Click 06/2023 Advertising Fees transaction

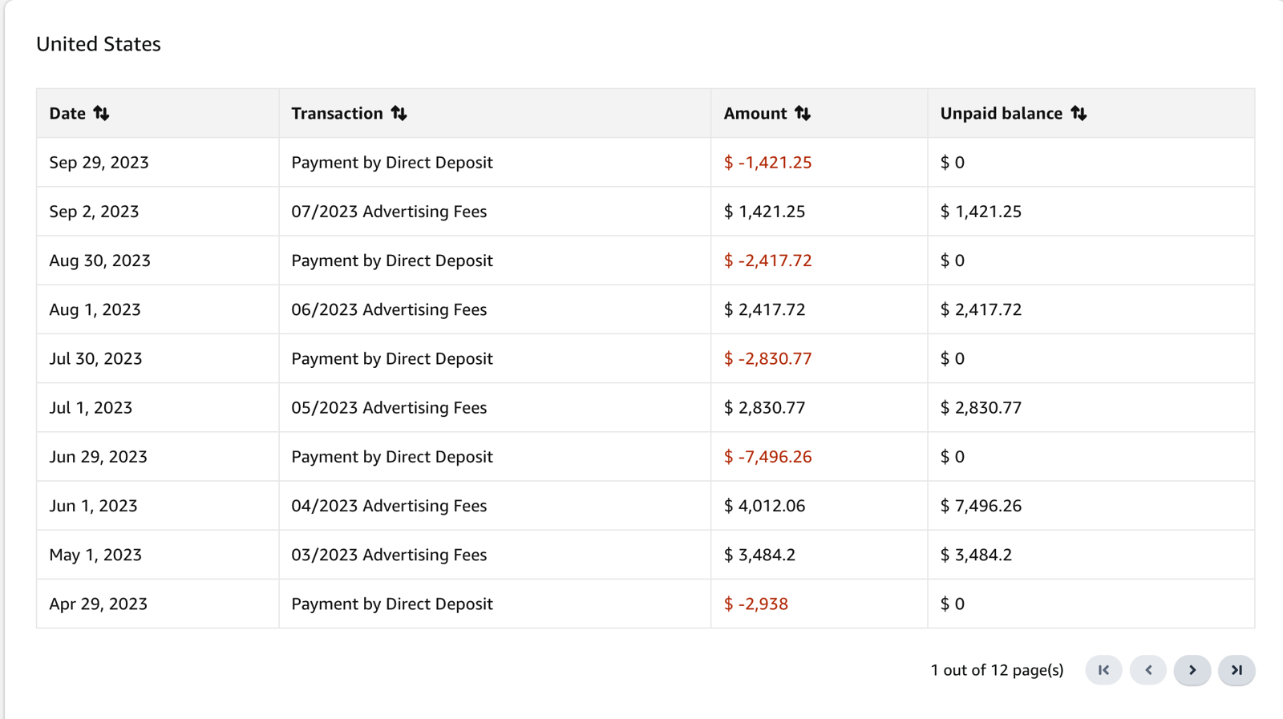(389, 309)
